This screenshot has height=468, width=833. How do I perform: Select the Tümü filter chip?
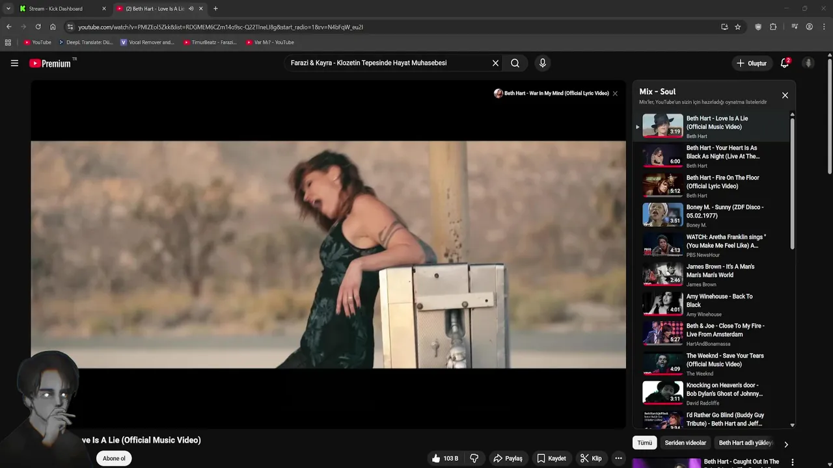click(644, 443)
